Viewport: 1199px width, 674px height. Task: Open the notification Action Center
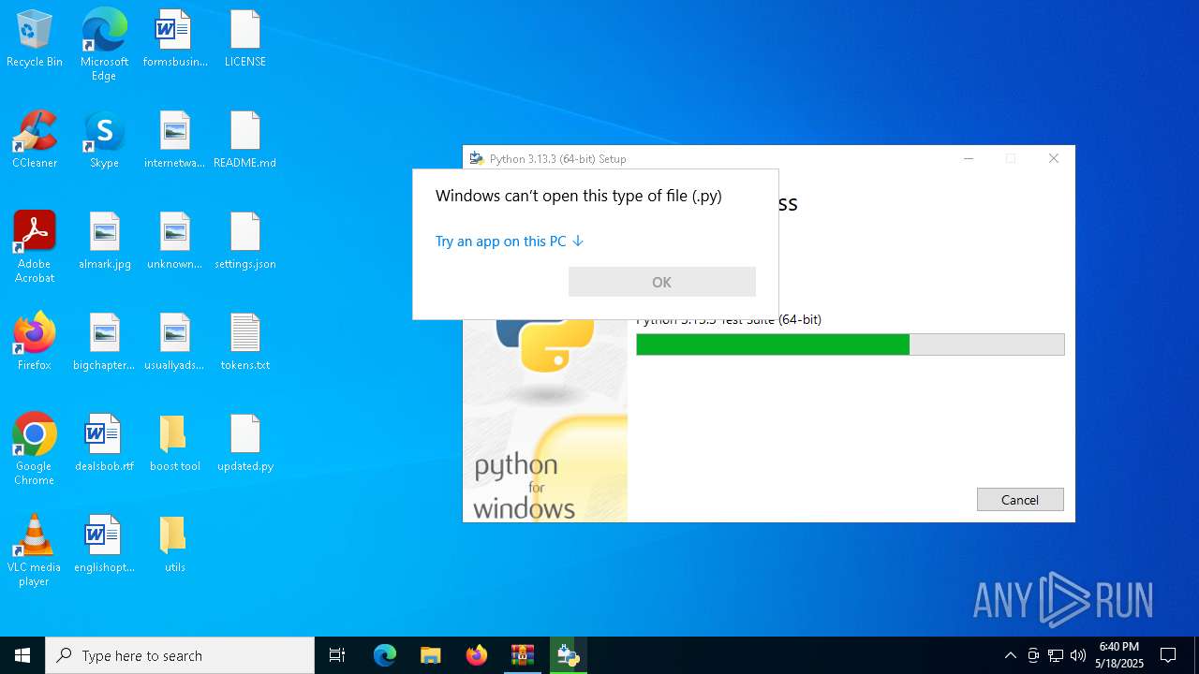pyautogui.click(x=1168, y=655)
